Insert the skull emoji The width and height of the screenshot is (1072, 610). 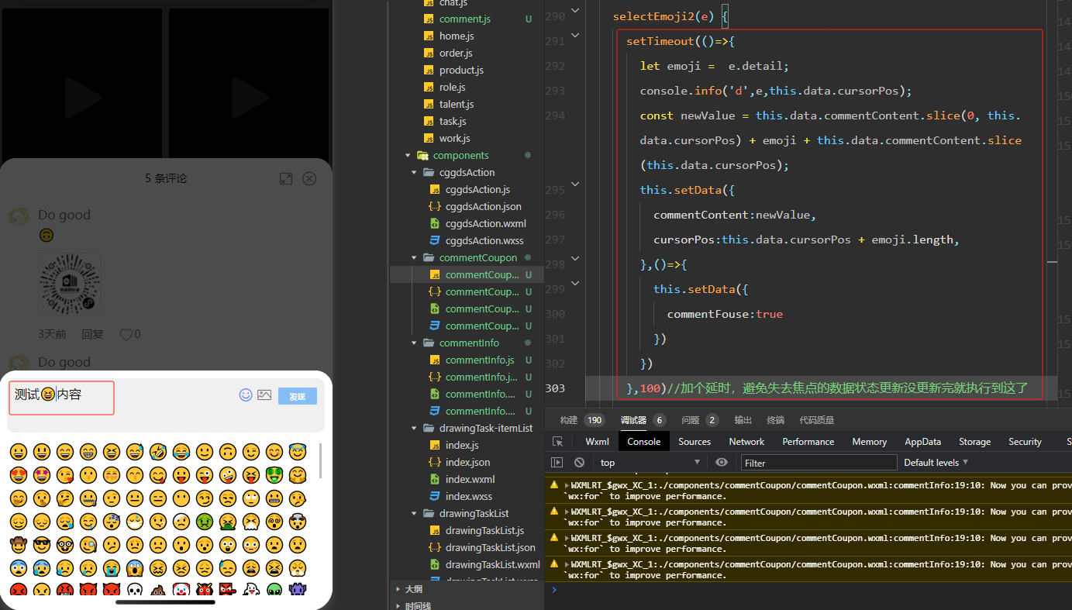pyautogui.click(x=135, y=590)
